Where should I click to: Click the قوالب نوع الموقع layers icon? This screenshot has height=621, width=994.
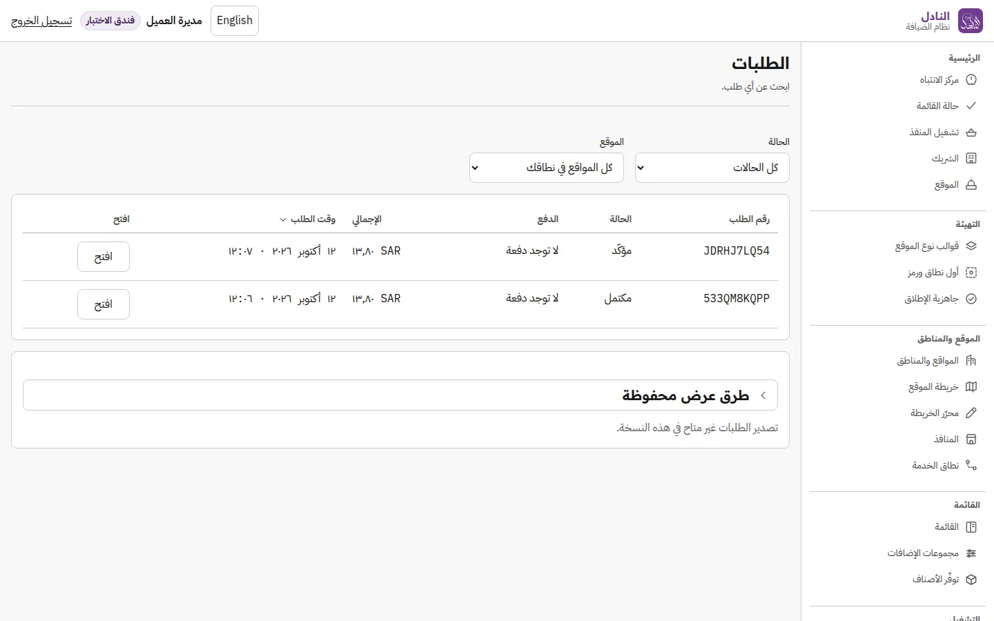point(971,246)
